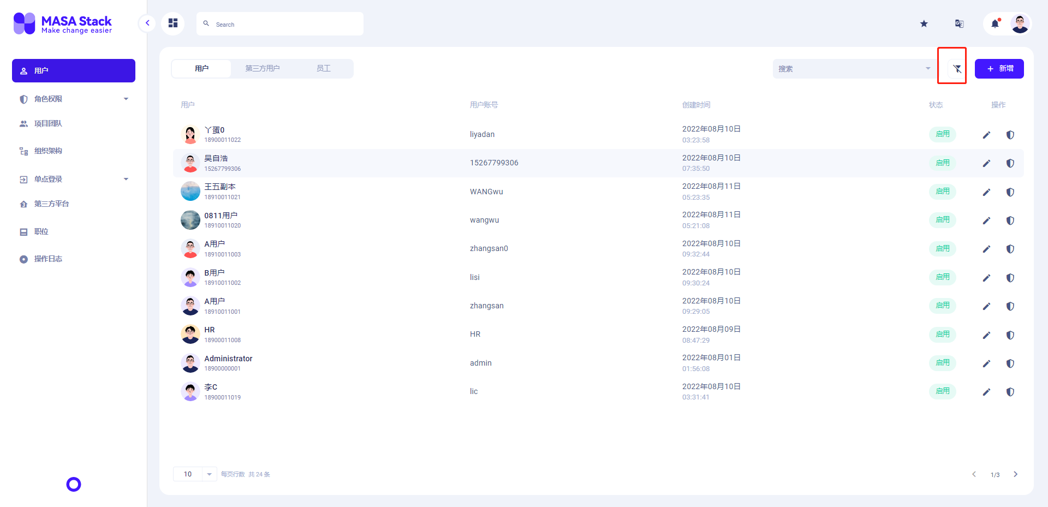The width and height of the screenshot is (1048, 507).
Task: Click the filter icon next to search
Action: pos(957,69)
